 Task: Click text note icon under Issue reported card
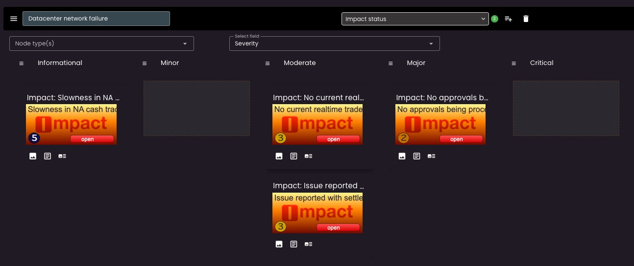point(293,244)
